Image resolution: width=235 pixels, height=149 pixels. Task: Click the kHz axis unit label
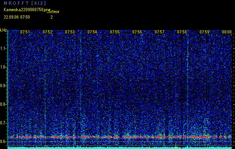pyautogui.click(x=3, y=30)
